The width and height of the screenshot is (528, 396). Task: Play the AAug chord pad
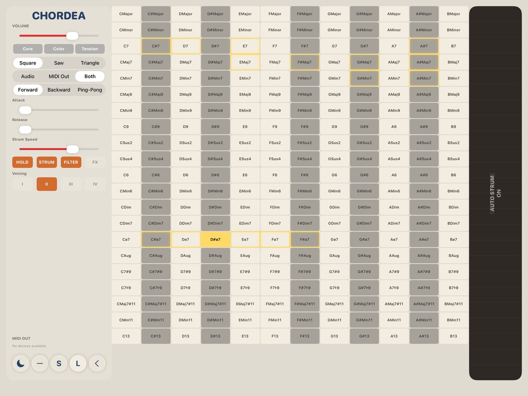394,256
